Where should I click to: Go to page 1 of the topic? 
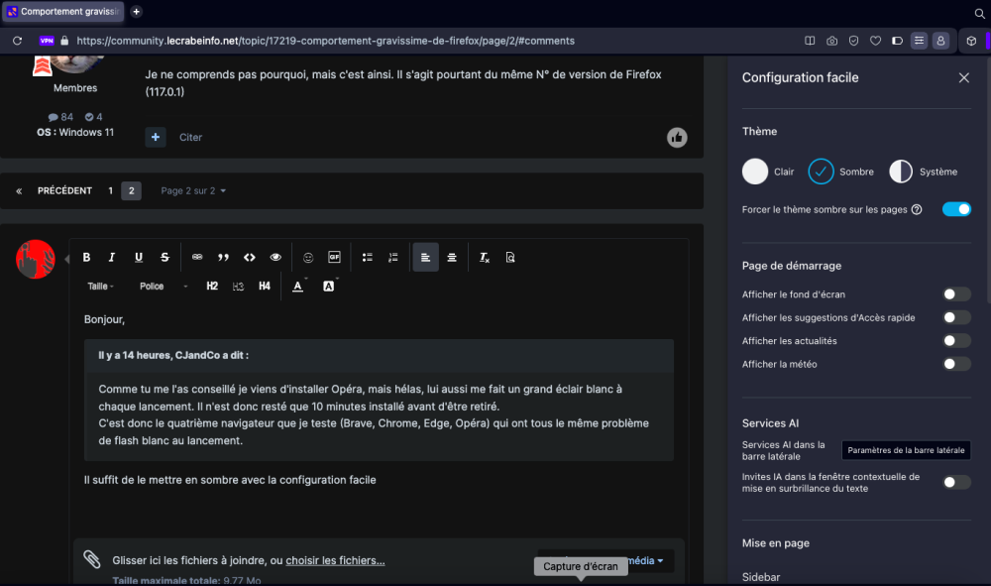(x=110, y=190)
